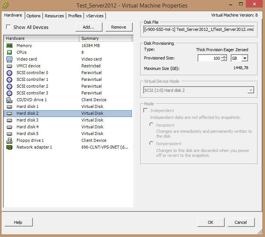Select the CPUs row label
Screen dimensions: 265x237
pyautogui.click(x=21, y=52)
